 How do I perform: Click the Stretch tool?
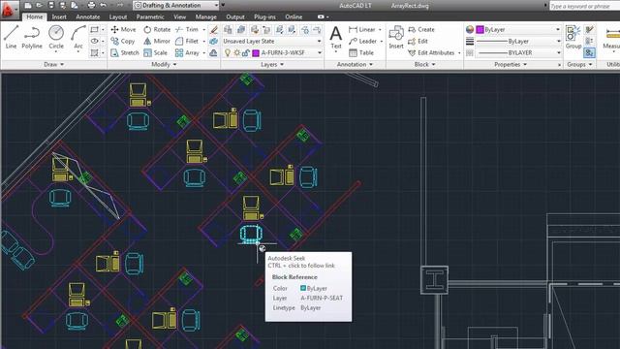[125, 52]
